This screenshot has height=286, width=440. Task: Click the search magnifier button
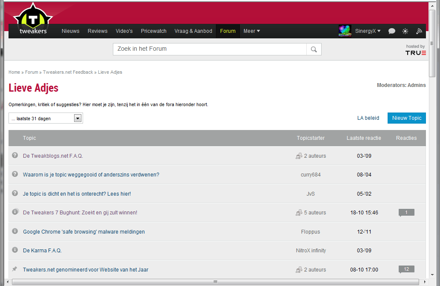(314, 49)
